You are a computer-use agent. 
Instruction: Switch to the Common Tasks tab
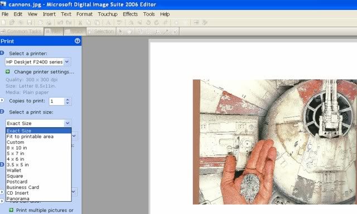click(22, 31)
